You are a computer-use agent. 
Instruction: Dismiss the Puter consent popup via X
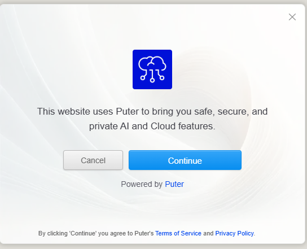coord(292,17)
